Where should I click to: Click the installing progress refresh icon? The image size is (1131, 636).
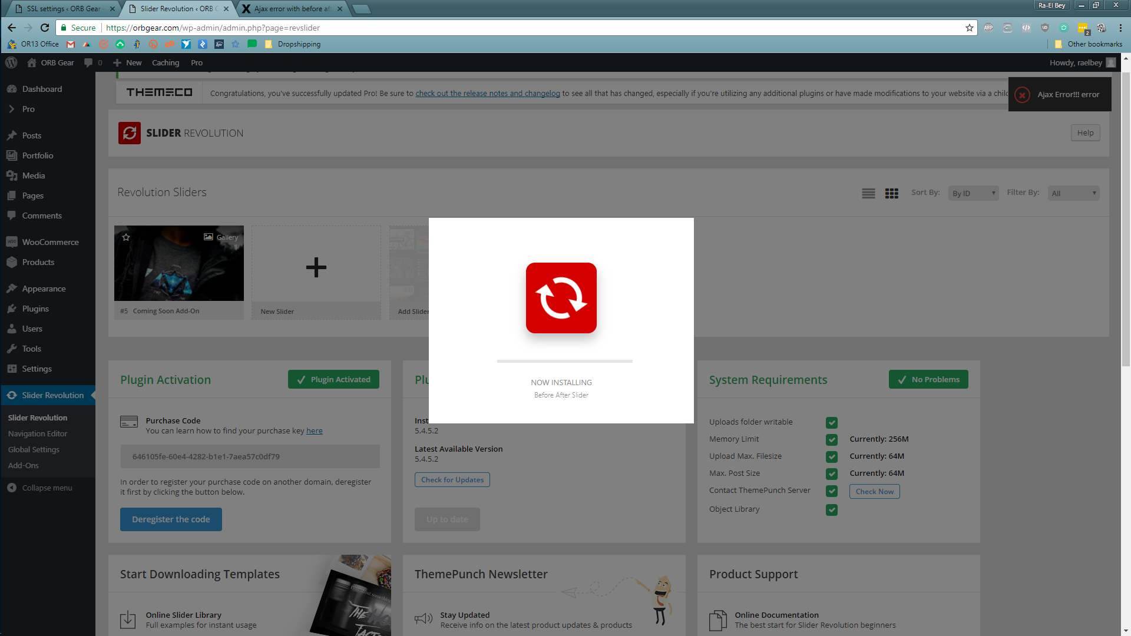click(561, 298)
